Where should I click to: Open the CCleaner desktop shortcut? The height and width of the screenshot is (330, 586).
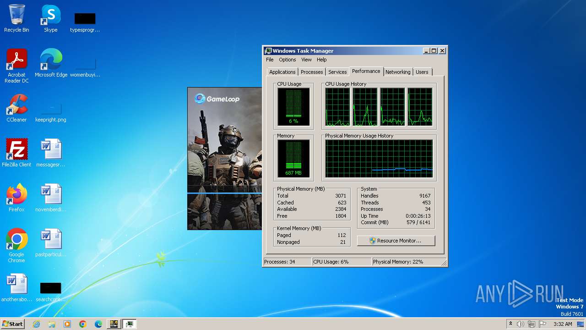coord(16,108)
